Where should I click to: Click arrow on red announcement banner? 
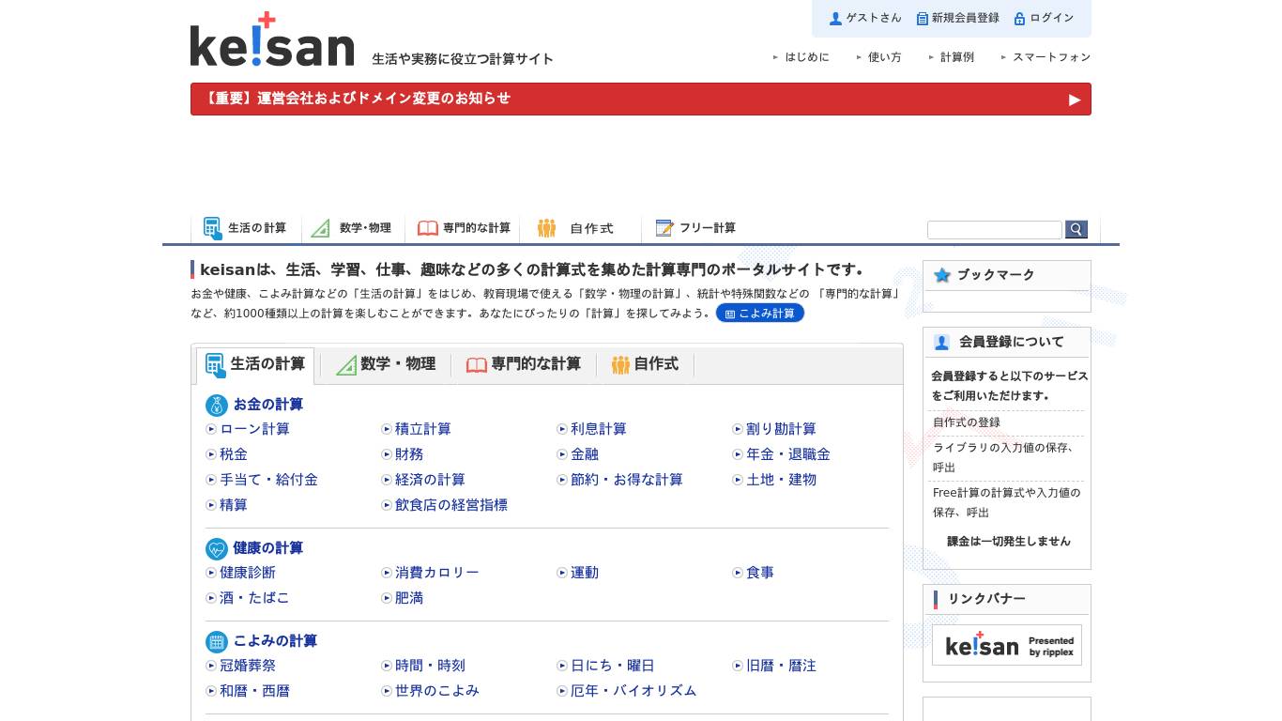1075,100
